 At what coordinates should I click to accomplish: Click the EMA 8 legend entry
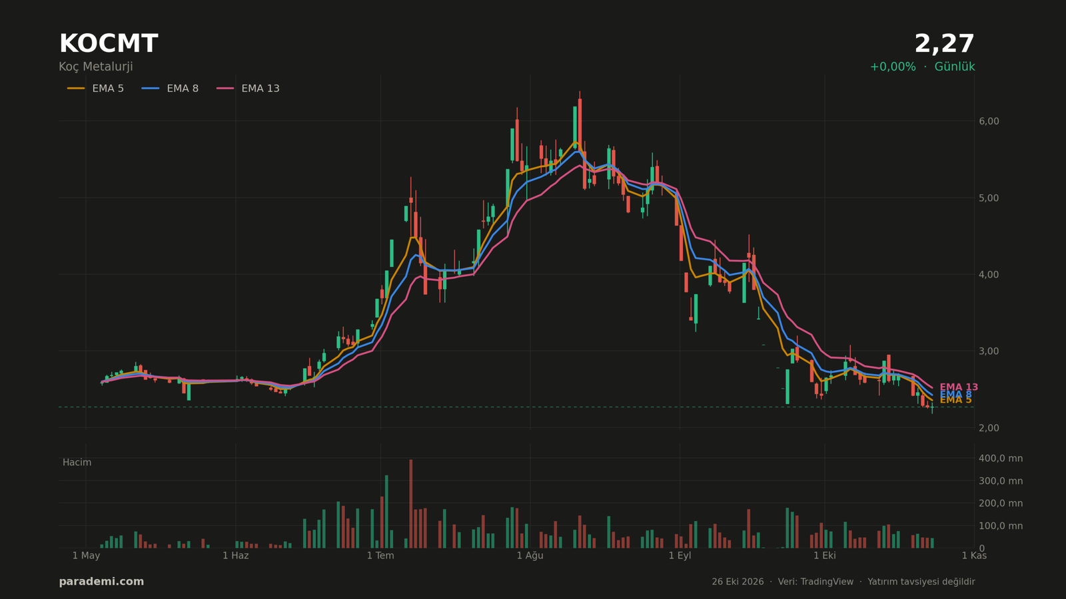pyautogui.click(x=170, y=89)
